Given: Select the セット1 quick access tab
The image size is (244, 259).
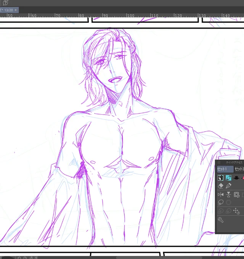Looking at the screenshot, I should (x=225, y=169).
